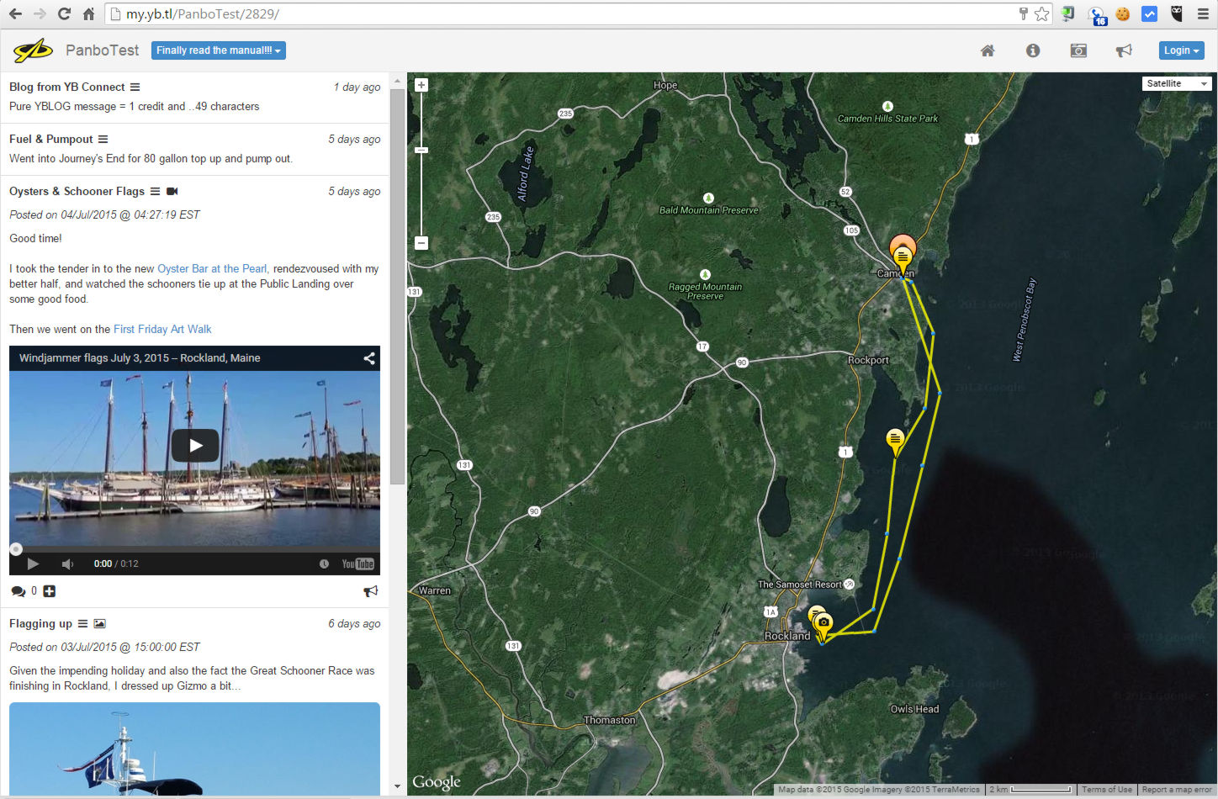Click the blog list scrollbar thumb
The width and height of the screenshot is (1218, 799).
398,286
